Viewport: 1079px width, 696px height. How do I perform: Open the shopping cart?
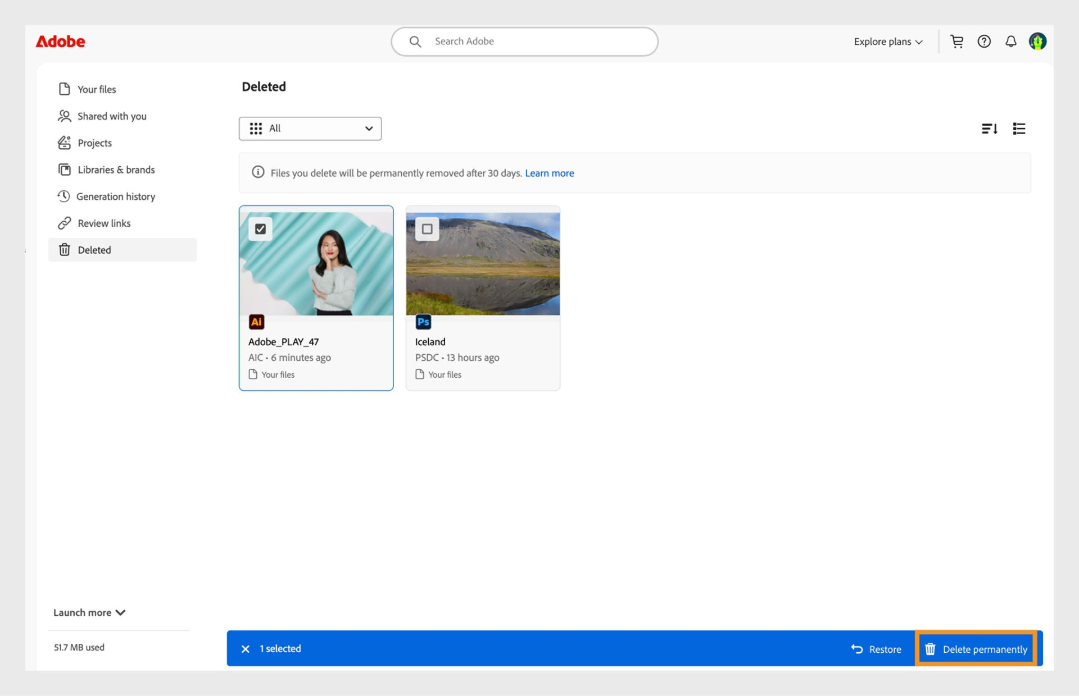point(957,41)
